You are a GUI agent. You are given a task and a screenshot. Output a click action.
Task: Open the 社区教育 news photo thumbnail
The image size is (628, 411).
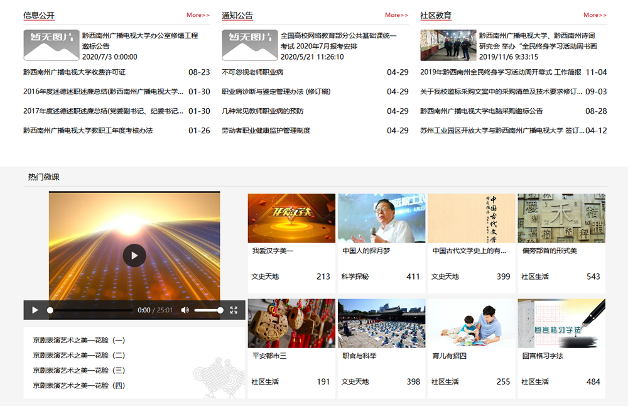(x=439, y=45)
